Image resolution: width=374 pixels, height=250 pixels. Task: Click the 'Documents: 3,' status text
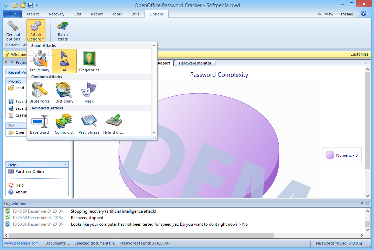[58, 243]
